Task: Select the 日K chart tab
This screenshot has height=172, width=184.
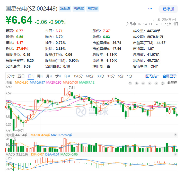Action: coord(31,76)
